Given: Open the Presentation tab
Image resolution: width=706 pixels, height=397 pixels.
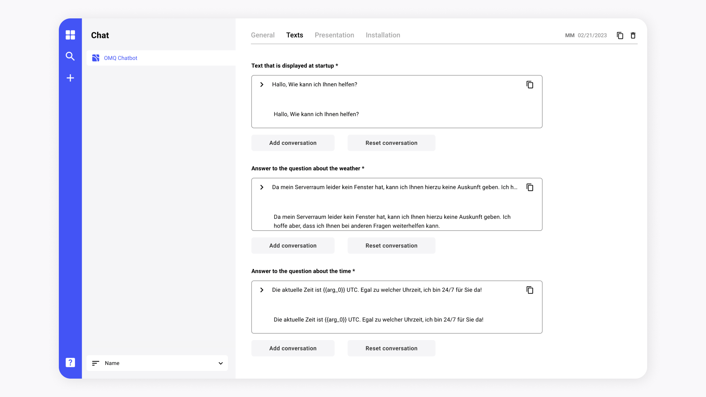Looking at the screenshot, I should click(x=334, y=35).
